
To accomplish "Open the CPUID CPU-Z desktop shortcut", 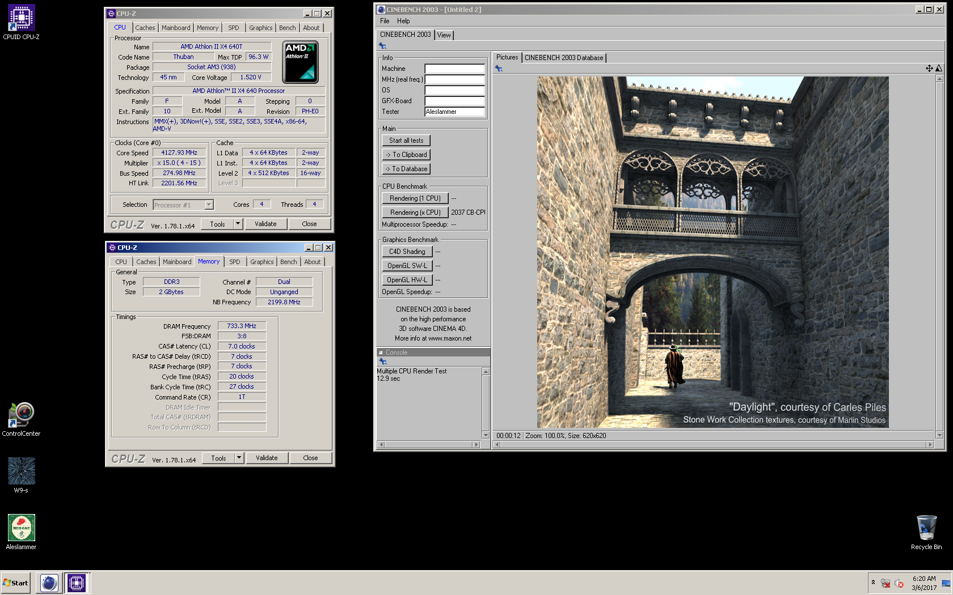I will coord(21,22).
